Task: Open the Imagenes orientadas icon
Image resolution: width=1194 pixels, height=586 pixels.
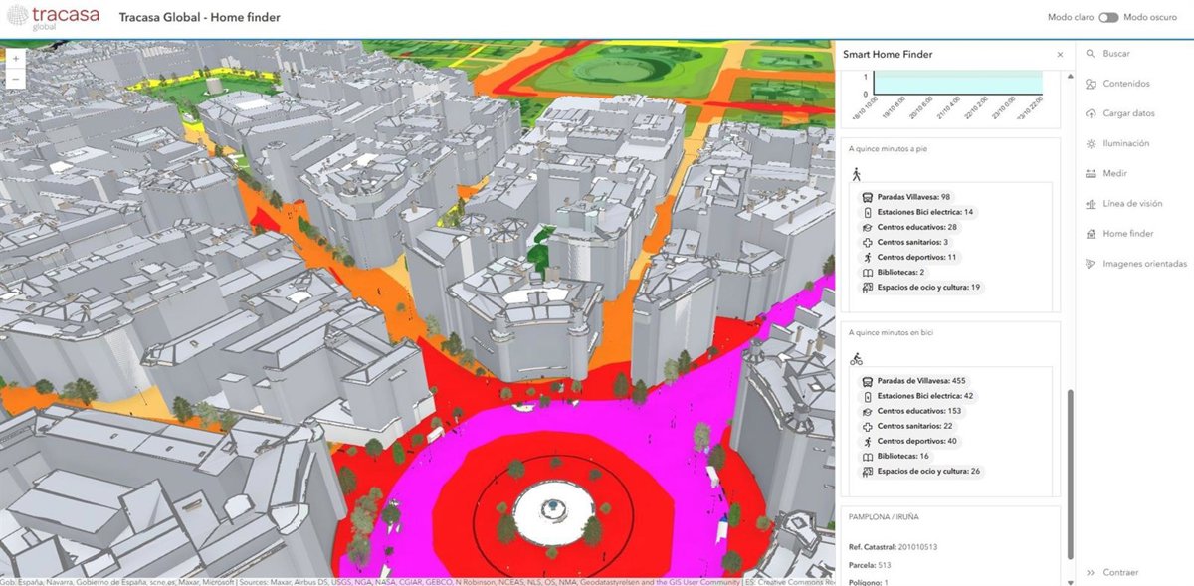Action: (1091, 264)
